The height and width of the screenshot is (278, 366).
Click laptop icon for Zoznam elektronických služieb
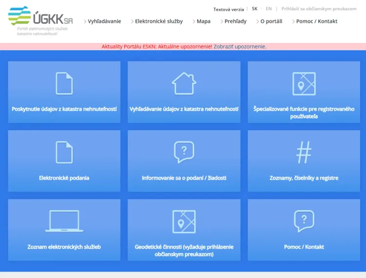click(x=64, y=221)
